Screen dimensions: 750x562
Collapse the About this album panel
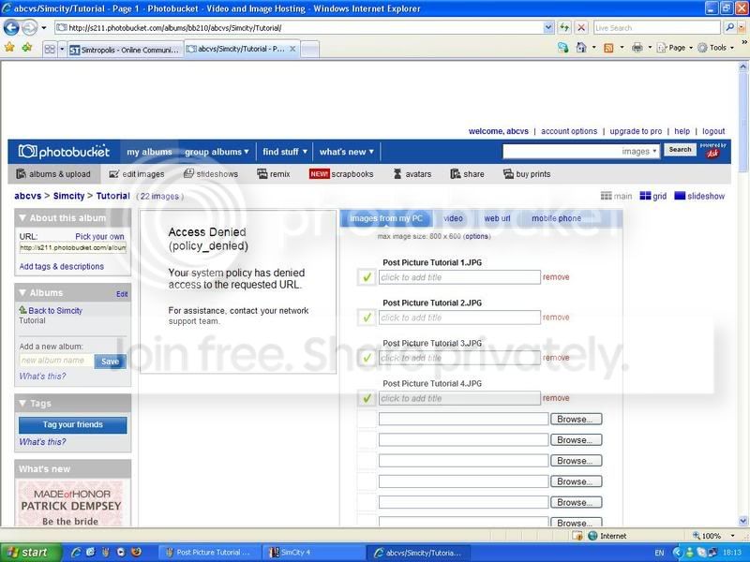[22, 218]
